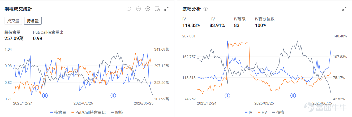Click the 2026/06/25 date label on left chart
Viewport: 352px width, 117px height.
point(144,103)
